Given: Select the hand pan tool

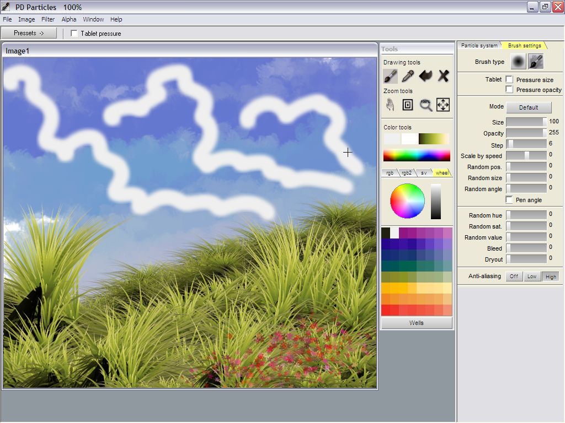Looking at the screenshot, I should (390, 105).
